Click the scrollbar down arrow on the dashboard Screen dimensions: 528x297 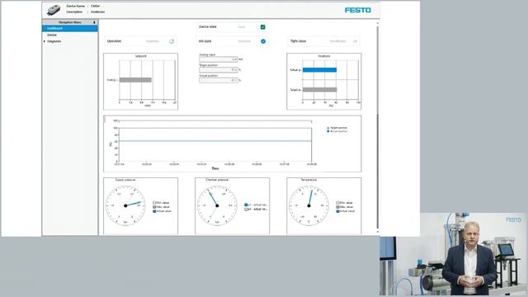point(378,232)
